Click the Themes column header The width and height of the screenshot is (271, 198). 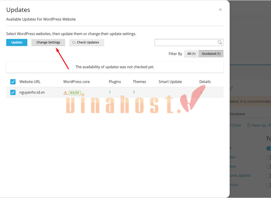pos(139,82)
